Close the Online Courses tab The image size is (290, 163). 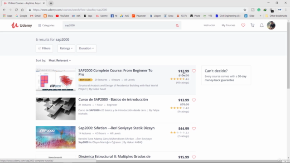[x=44, y=3]
